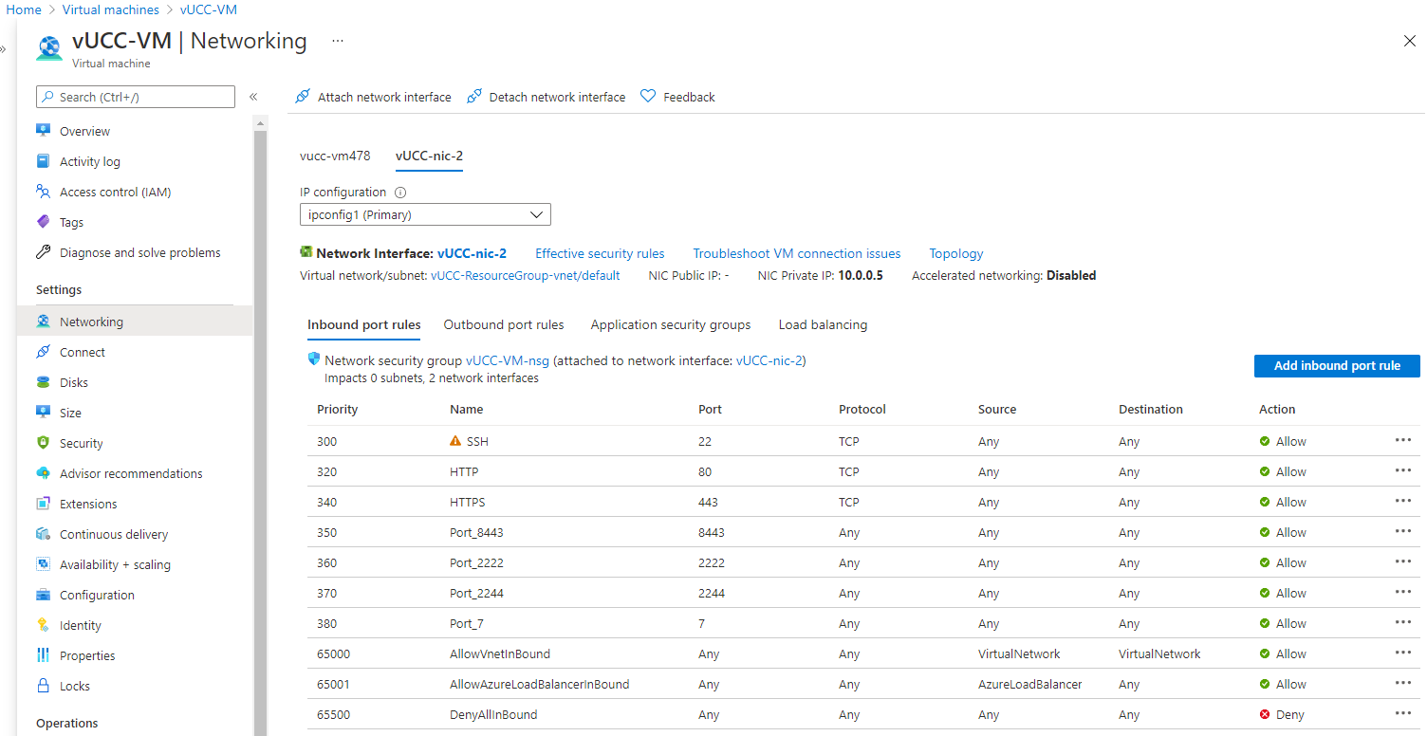Open options menu for Port_2222 rule
The image size is (1427, 736).
pyautogui.click(x=1403, y=562)
